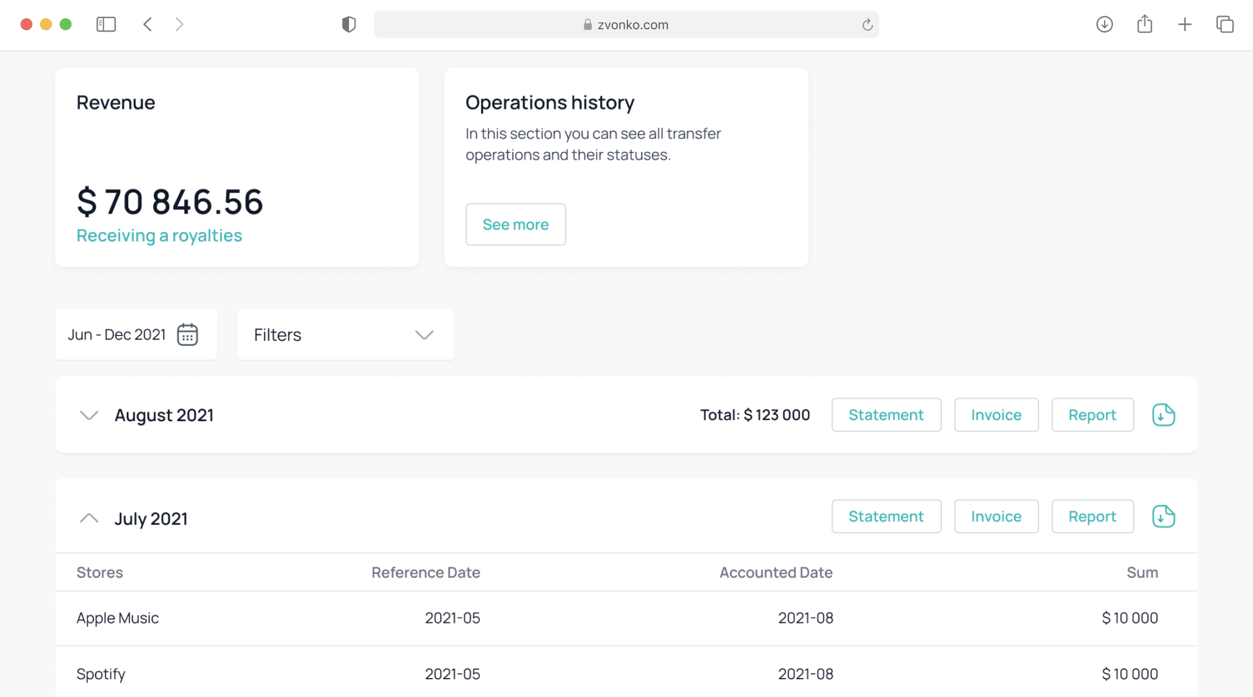Viewport: 1253px width, 697px height.
Task: Click the August 2021 download file icon
Action: tap(1163, 415)
